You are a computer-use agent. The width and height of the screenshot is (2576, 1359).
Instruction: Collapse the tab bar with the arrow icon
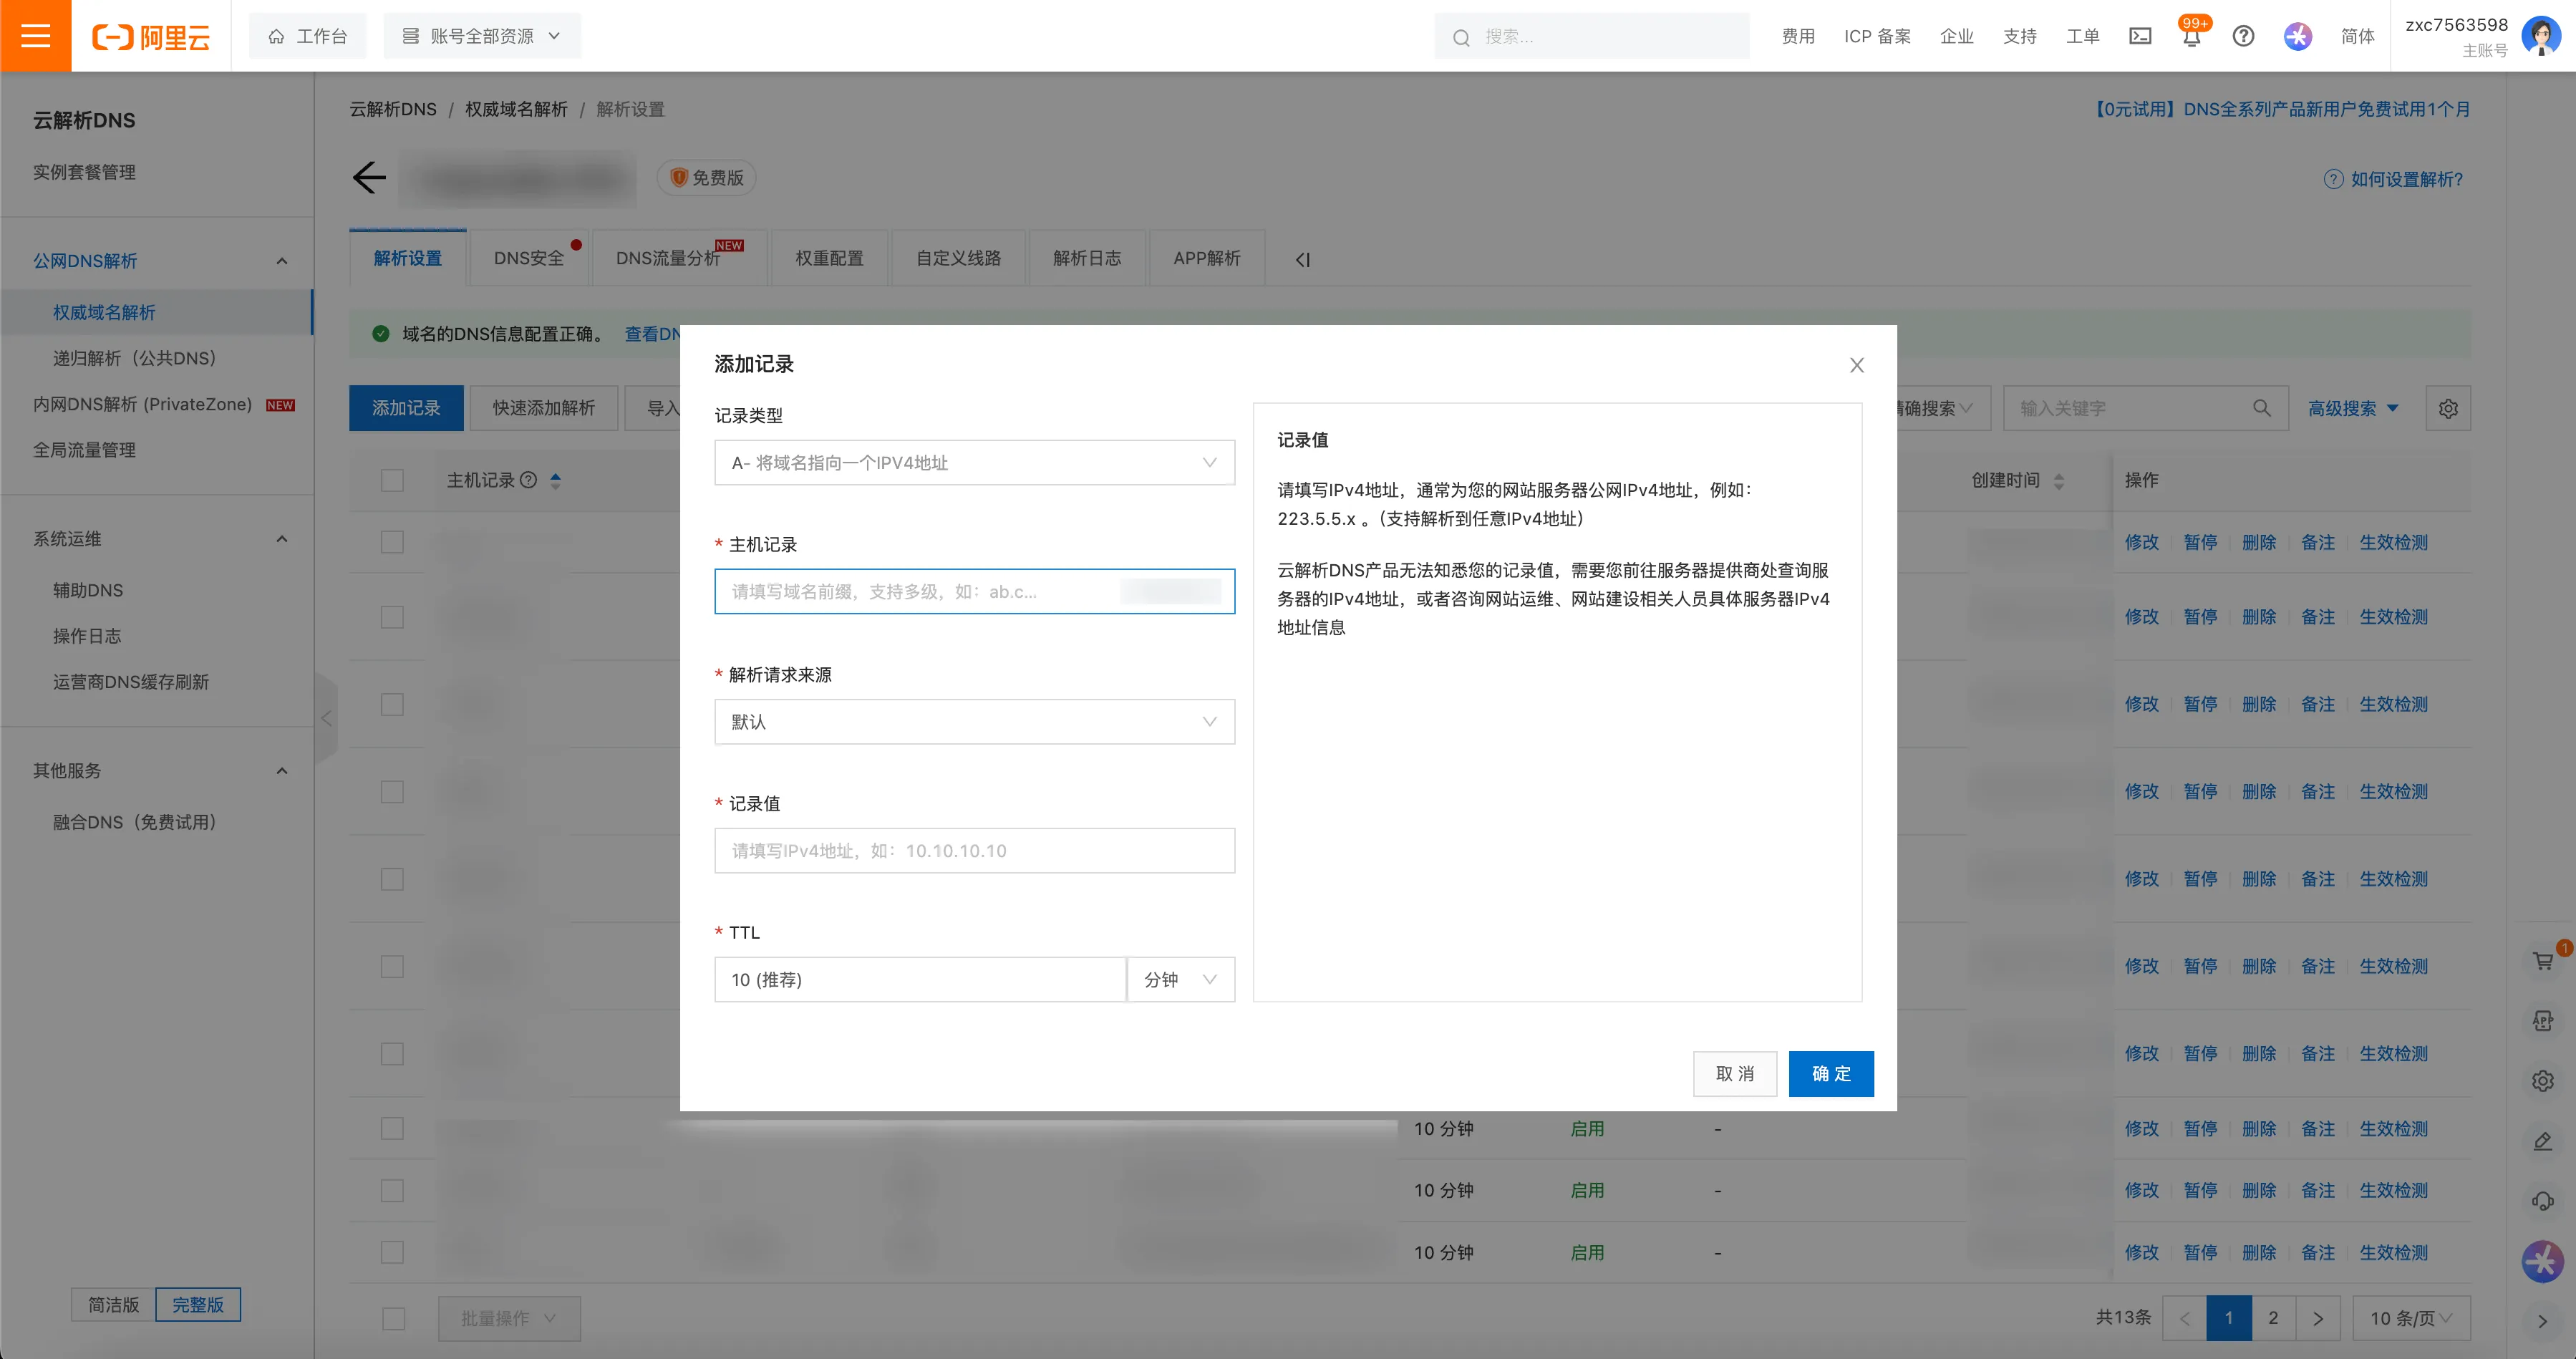[1302, 259]
